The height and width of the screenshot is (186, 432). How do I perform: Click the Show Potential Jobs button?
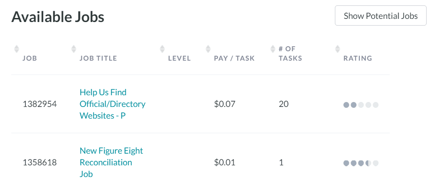click(x=381, y=16)
